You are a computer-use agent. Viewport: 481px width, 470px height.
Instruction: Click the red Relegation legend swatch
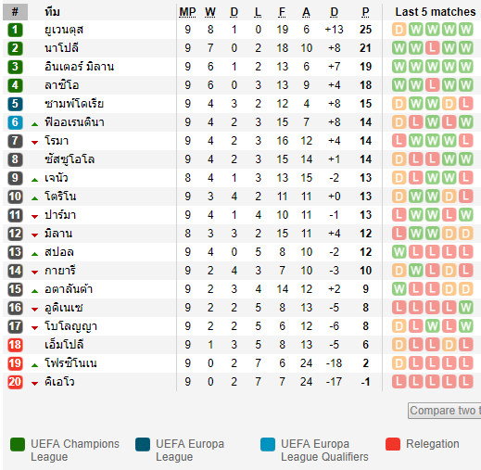[393, 444]
